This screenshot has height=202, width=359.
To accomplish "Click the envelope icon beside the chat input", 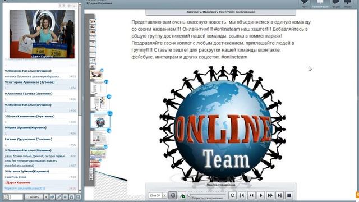I will (x=6, y=197).
